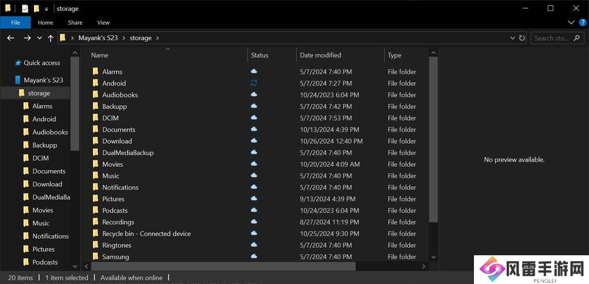Click the sync status icon for Android
This screenshot has height=284, width=589.
254,83
